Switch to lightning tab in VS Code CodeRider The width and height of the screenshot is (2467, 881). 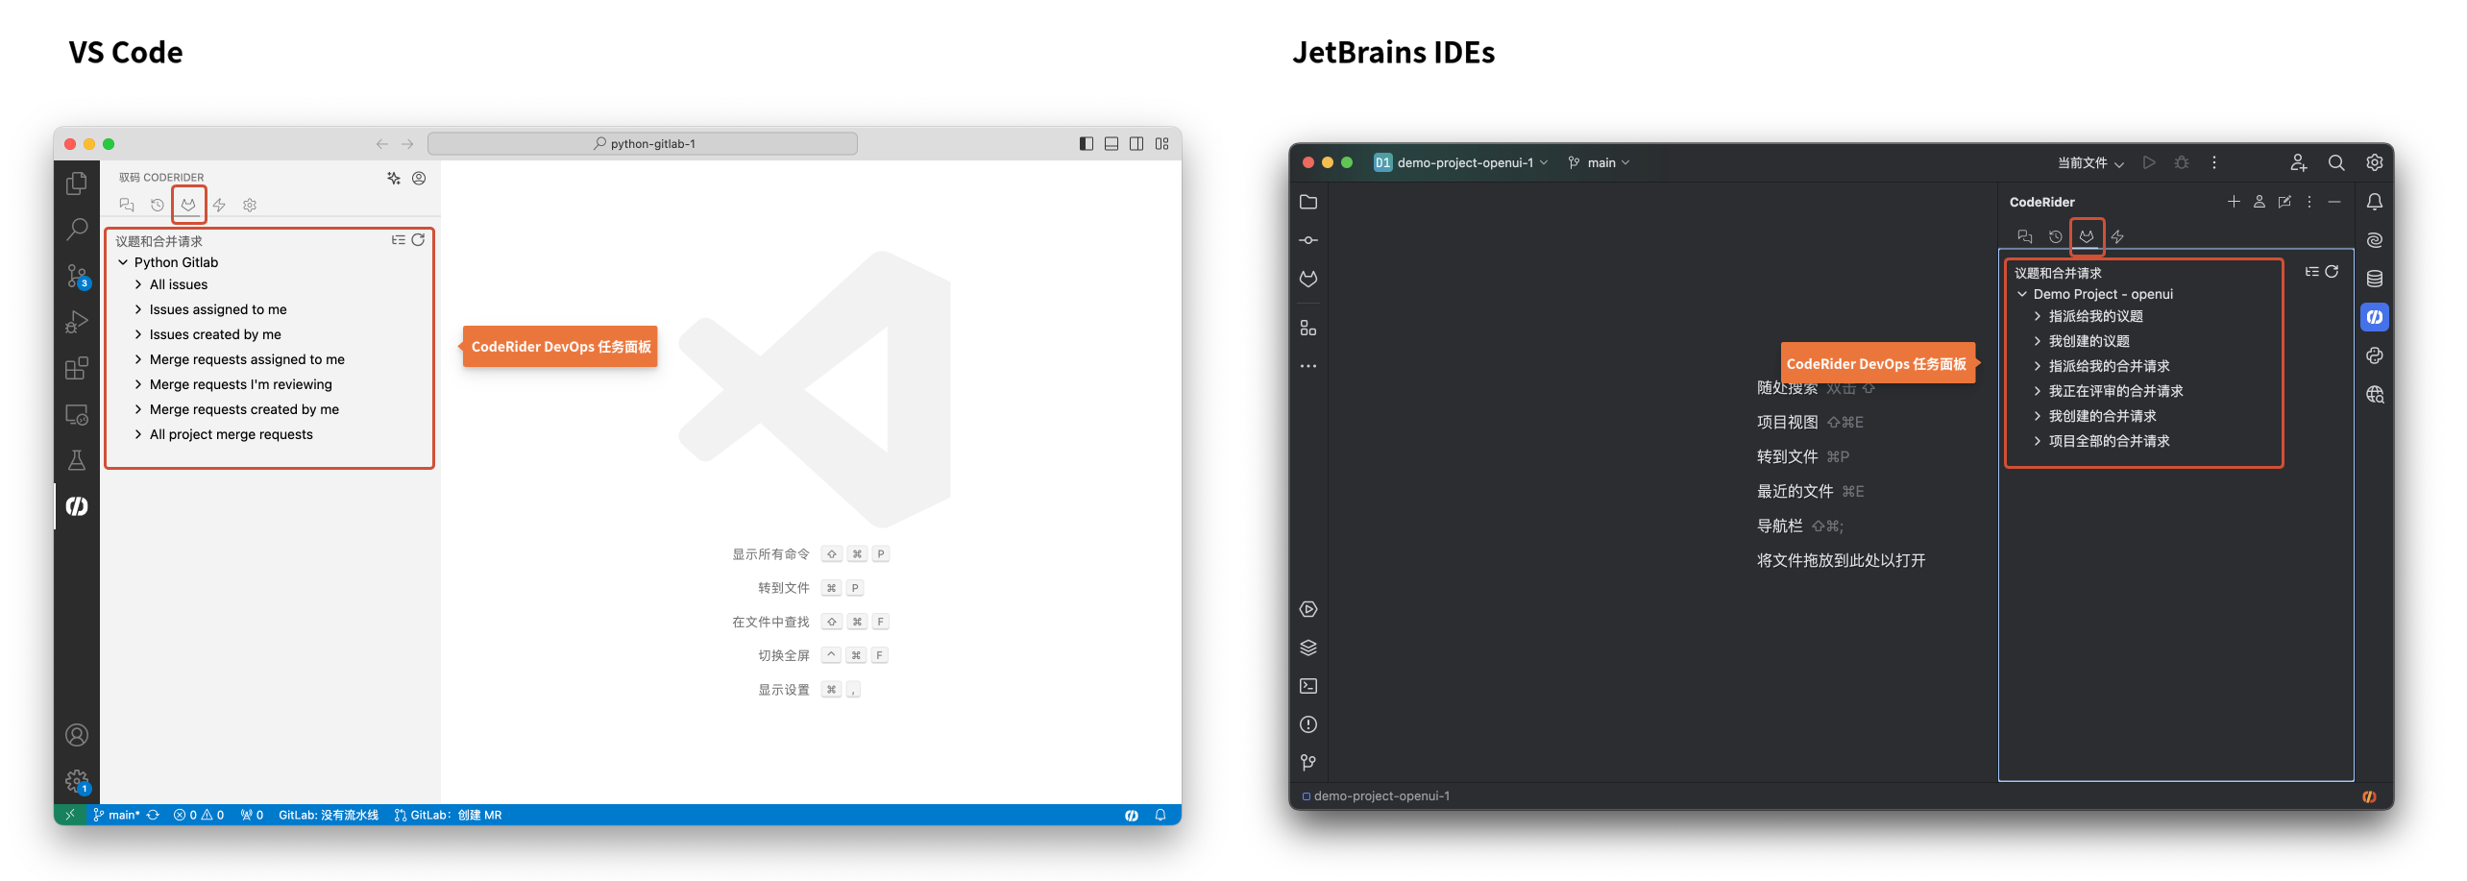(x=219, y=205)
